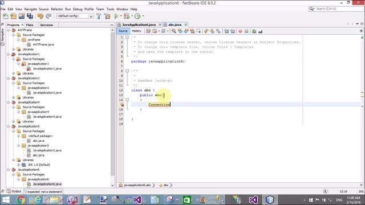The width and height of the screenshot is (365, 205).
Task: Switch to the Services tab
Action: [x=46, y=25]
